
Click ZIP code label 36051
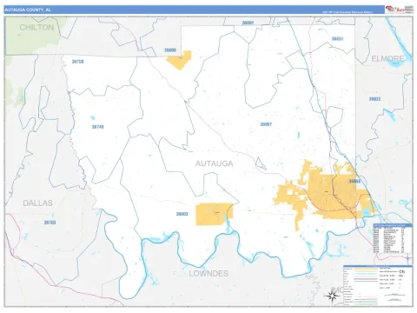(337, 39)
